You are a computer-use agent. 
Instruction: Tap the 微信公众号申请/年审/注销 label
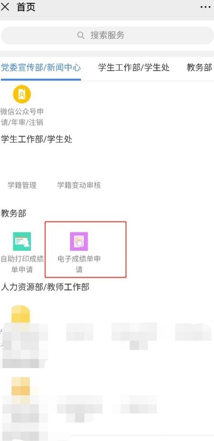click(x=22, y=117)
